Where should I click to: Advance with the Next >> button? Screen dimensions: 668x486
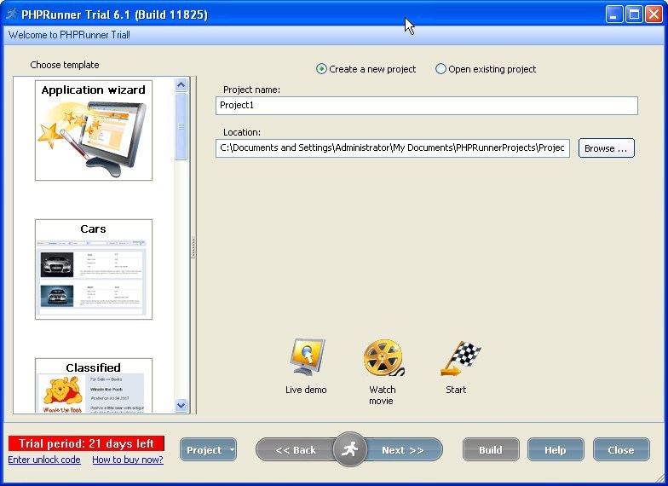(402, 450)
